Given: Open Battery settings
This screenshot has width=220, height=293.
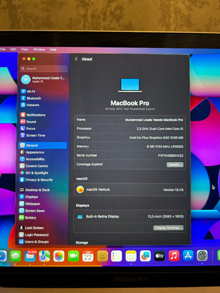Looking at the screenshot, I should (28, 218).
